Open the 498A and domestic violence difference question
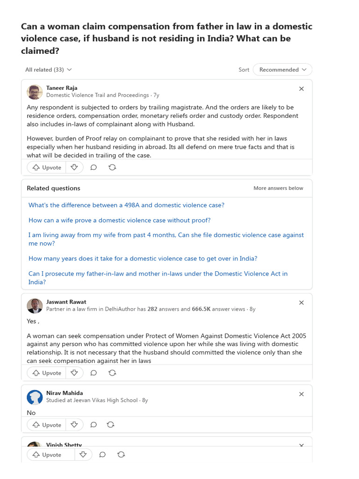The height and width of the screenshot is (479, 359). tap(126, 205)
